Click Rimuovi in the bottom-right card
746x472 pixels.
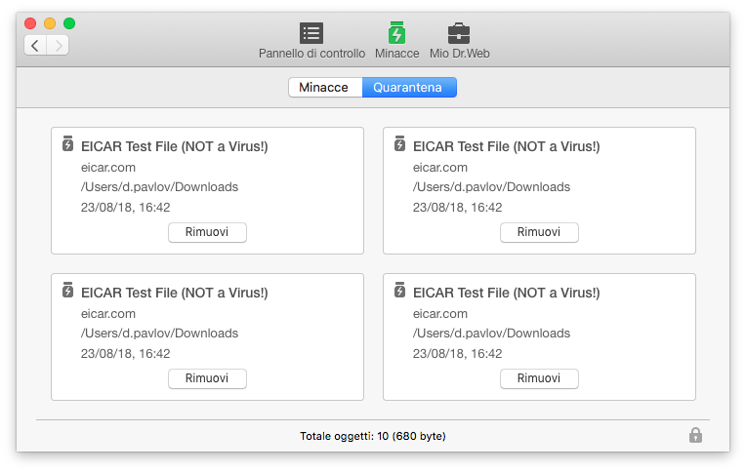tap(539, 378)
